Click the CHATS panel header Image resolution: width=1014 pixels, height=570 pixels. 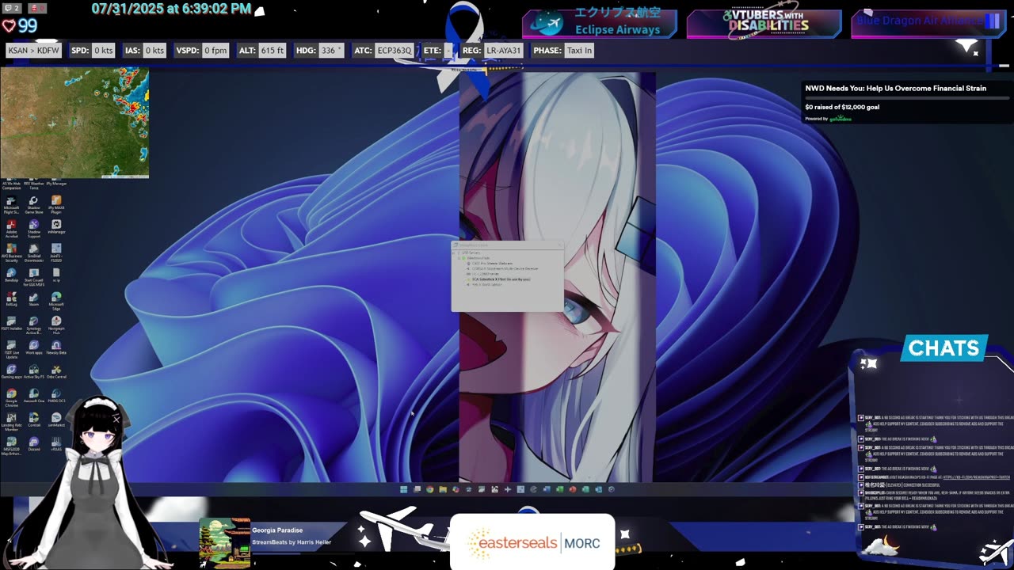[944, 348]
